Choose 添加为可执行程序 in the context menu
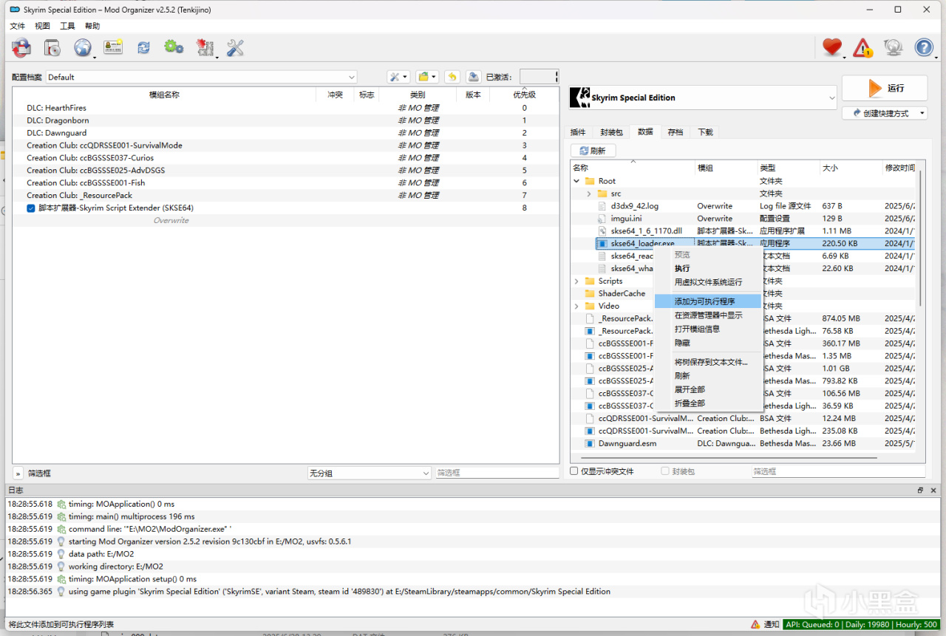946x636 pixels. [707, 301]
